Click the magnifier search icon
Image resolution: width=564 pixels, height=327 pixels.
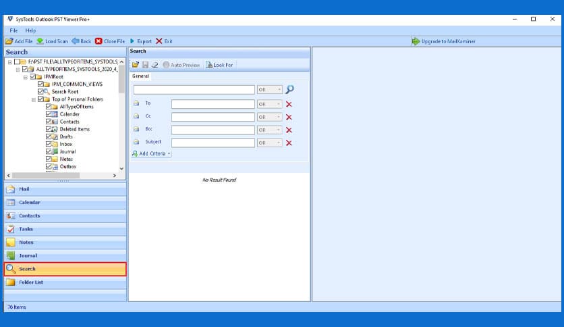pyautogui.click(x=289, y=89)
